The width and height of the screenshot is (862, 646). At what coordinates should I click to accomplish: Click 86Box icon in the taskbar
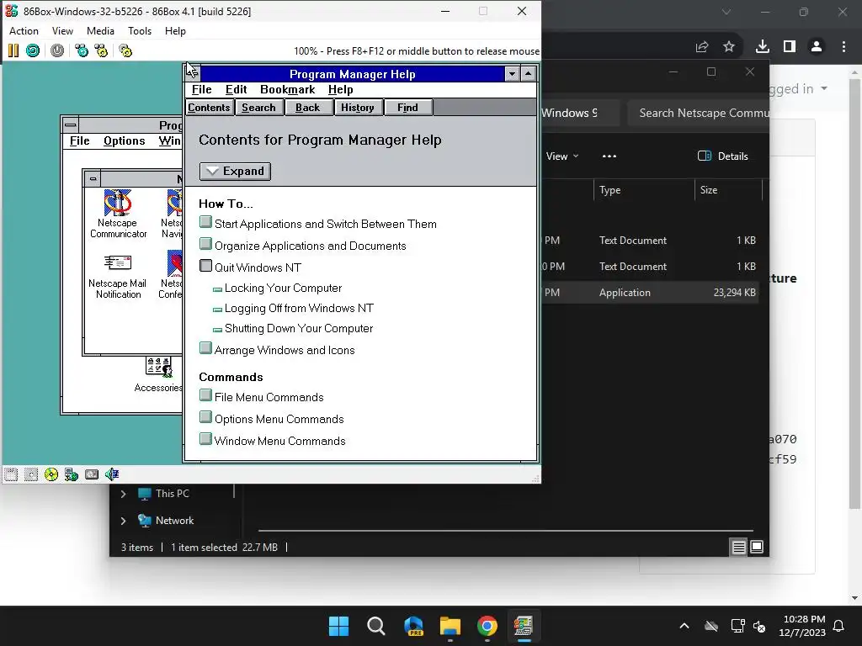[524, 626]
